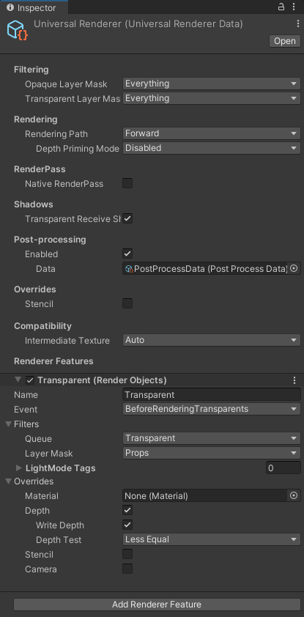Open object picker for override Material
This screenshot has width=304, height=617.
coord(294,496)
